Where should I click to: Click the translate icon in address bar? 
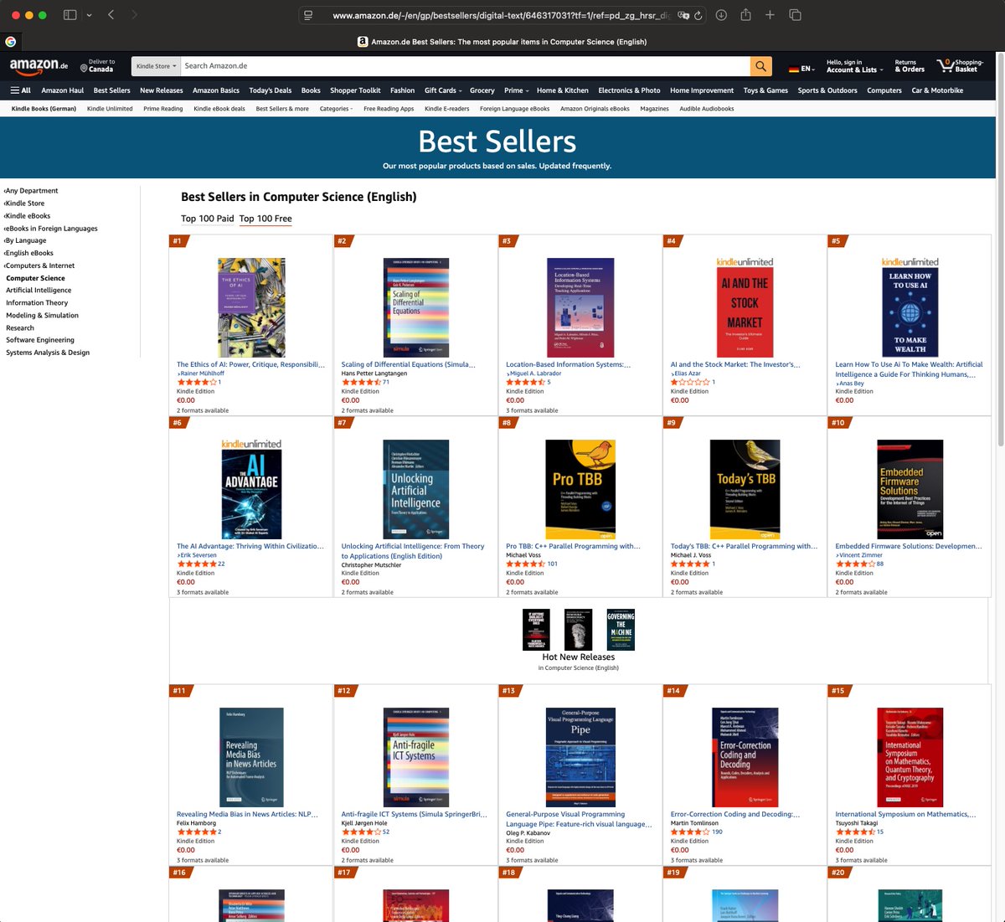point(683,15)
